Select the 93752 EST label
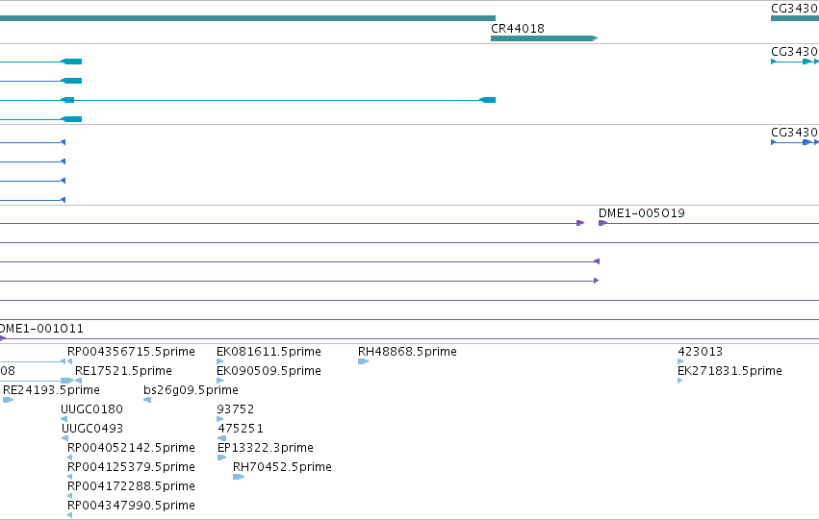The image size is (819, 520). click(236, 409)
